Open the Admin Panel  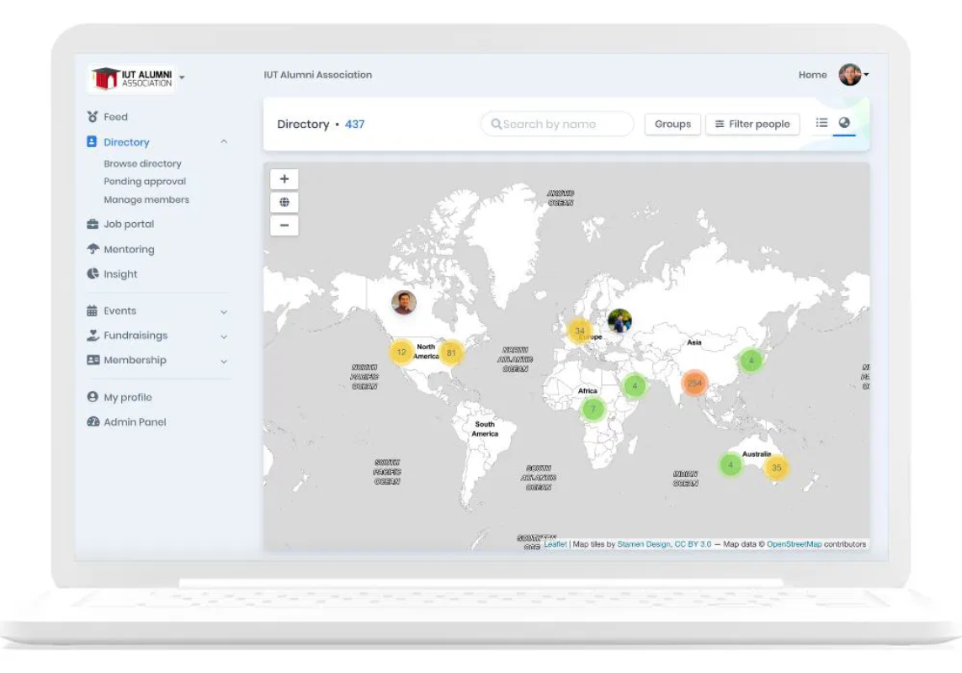click(135, 422)
